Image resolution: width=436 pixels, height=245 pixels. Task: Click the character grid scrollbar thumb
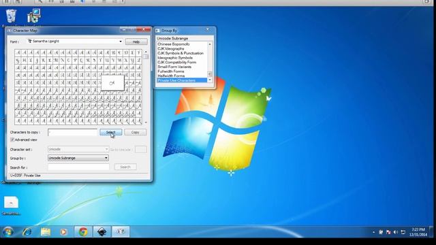click(146, 56)
